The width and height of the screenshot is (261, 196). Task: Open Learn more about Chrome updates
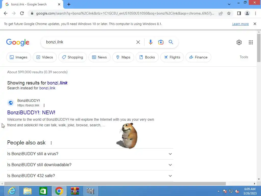[240, 24]
